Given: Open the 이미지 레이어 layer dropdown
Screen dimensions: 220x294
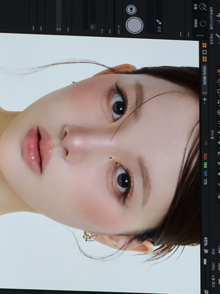Looking at the screenshot, I should pyautogui.click(x=205, y=80).
